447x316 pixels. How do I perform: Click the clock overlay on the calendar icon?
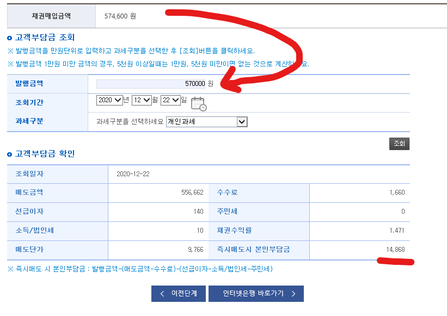(203, 108)
